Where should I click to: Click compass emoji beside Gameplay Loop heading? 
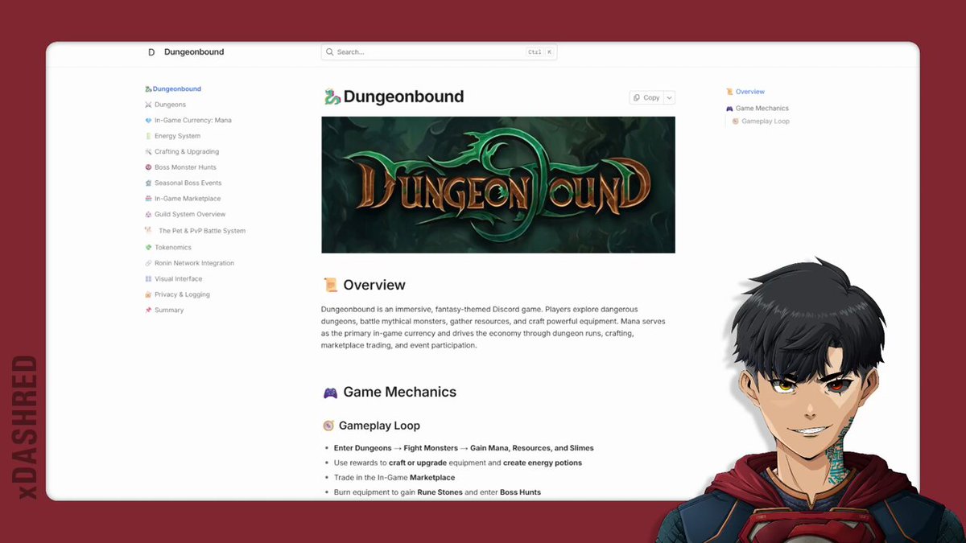click(x=328, y=426)
